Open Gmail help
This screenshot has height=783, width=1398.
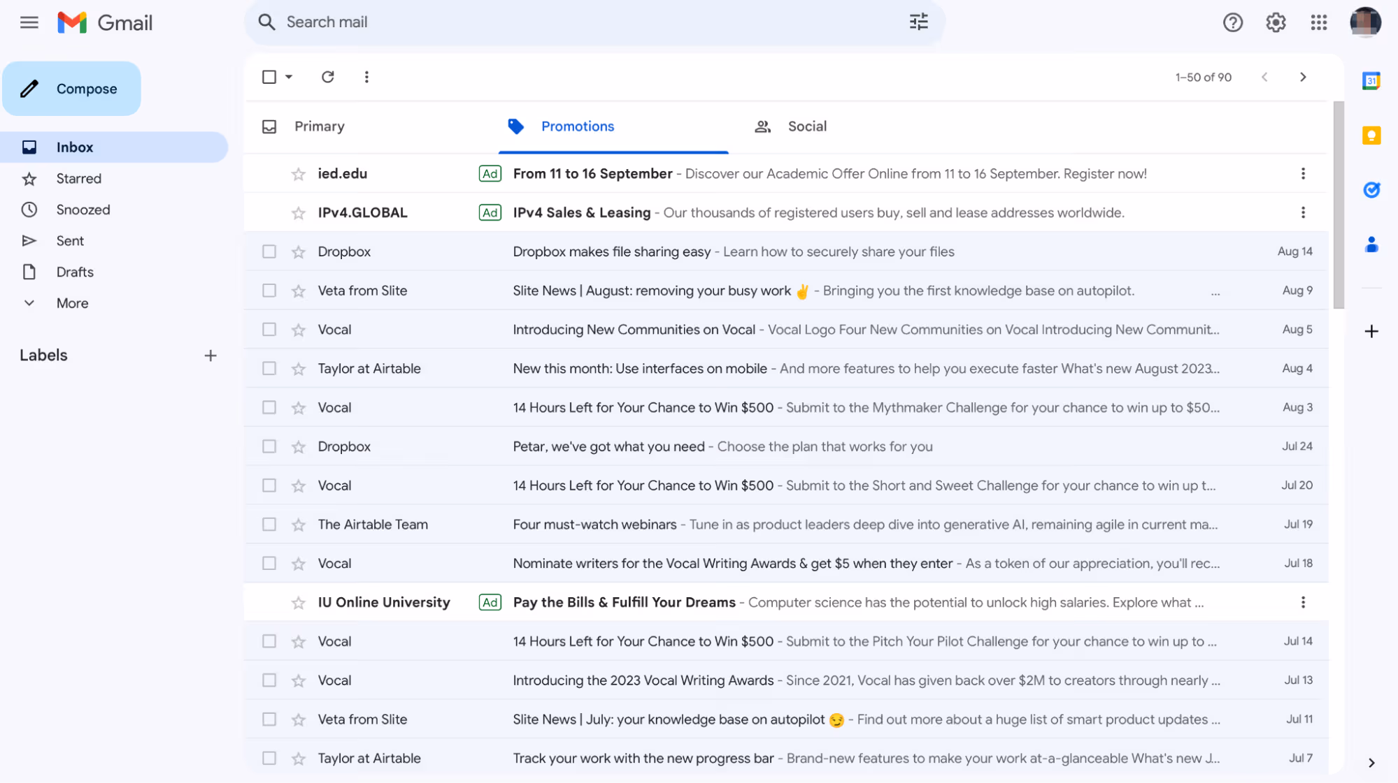point(1233,22)
